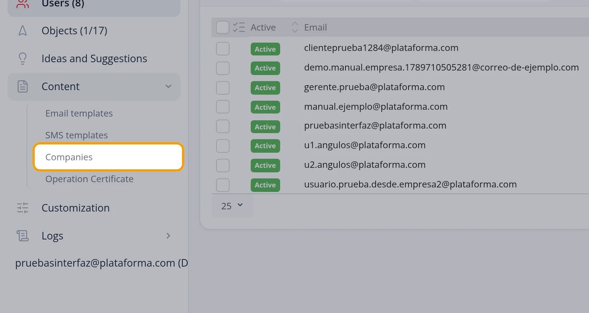Screen dimensions: 589x313
Task: Open the 25 rows-per-page dropdown
Action: click(232, 206)
